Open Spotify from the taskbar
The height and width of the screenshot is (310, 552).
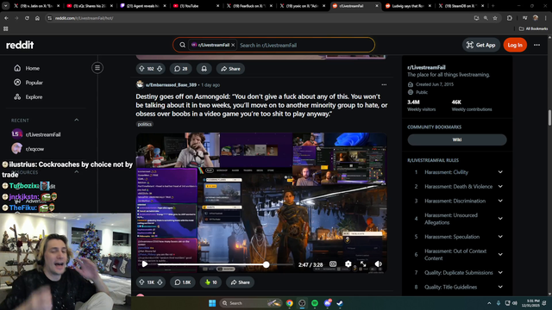315,303
